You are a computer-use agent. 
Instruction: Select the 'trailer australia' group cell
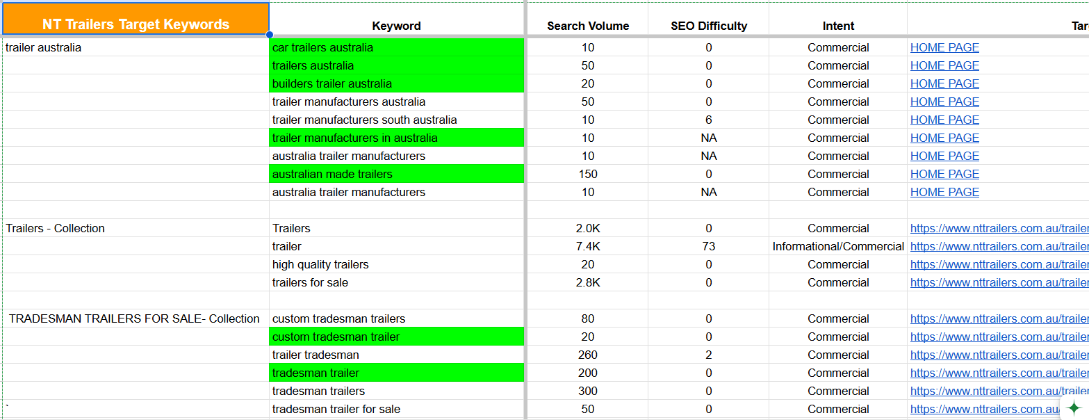point(136,47)
